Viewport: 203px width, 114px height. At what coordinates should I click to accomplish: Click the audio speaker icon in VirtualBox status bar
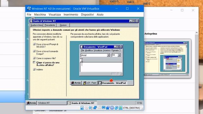[x=91, y=108]
